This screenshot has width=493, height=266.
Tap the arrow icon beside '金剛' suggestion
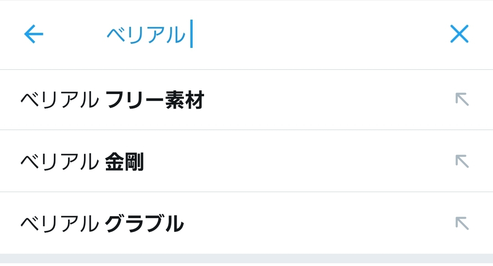point(462,161)
